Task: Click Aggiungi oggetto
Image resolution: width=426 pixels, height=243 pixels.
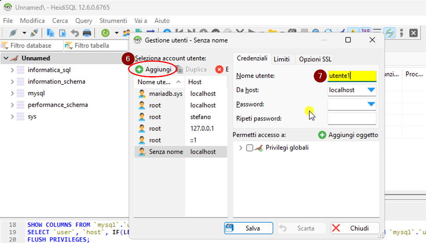Action: (348, 135)
